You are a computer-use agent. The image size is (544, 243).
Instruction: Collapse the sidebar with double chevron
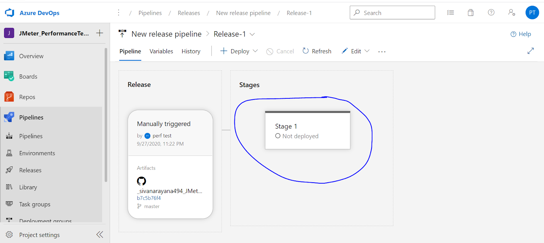tap(100, 235)
